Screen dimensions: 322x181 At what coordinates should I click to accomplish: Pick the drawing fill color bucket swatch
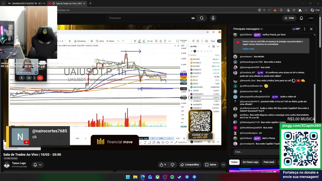pyautogui.click(x=144, y=41)
